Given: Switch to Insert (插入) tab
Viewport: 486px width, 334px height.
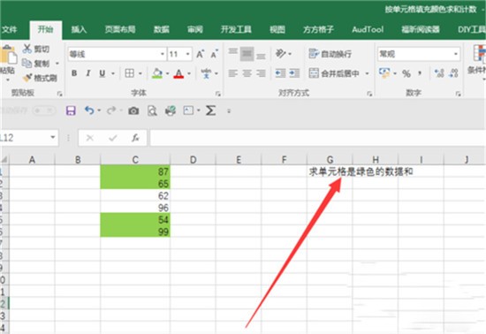Looking at the screenshot, I should [79, 29].
